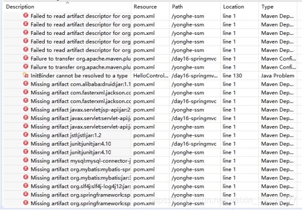Click error icon of servlet-api row in day16-springmvc
302x210 pixels.
tap(26, 117)
